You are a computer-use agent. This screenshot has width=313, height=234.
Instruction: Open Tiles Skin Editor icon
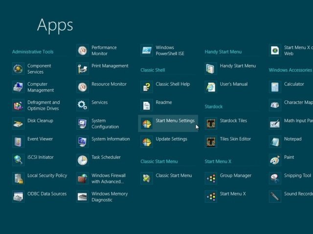coord(211,142)
